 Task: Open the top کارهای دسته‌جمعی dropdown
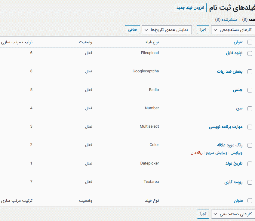click(233, 30)
